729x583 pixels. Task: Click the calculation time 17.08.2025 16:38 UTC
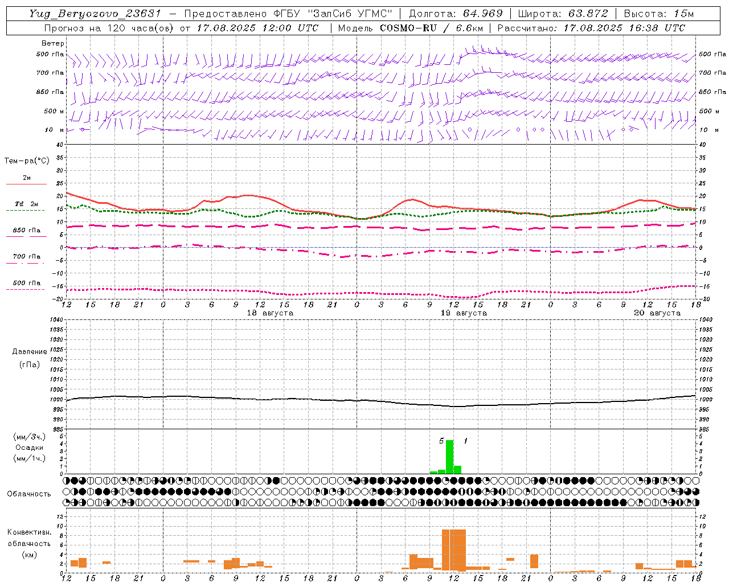[x=625, y=28]
